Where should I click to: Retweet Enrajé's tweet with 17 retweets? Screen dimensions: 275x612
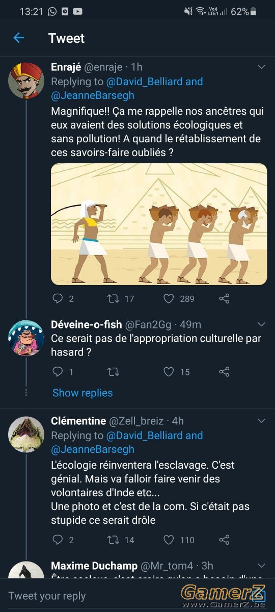coord(113,298)
